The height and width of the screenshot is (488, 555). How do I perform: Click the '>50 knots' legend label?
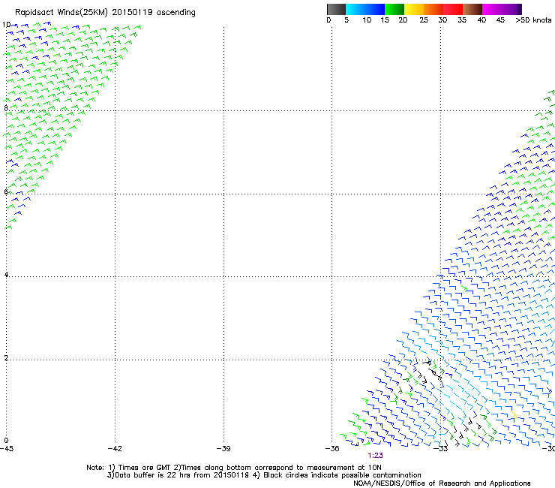(533, 20)
